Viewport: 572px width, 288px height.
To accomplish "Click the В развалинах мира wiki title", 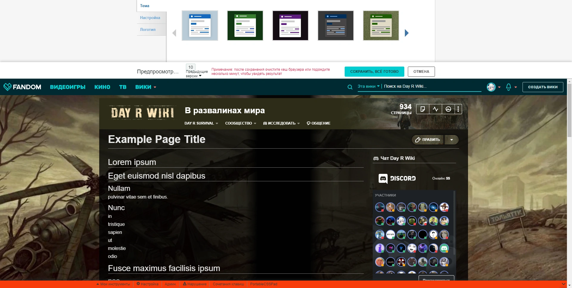I will 225,111.
